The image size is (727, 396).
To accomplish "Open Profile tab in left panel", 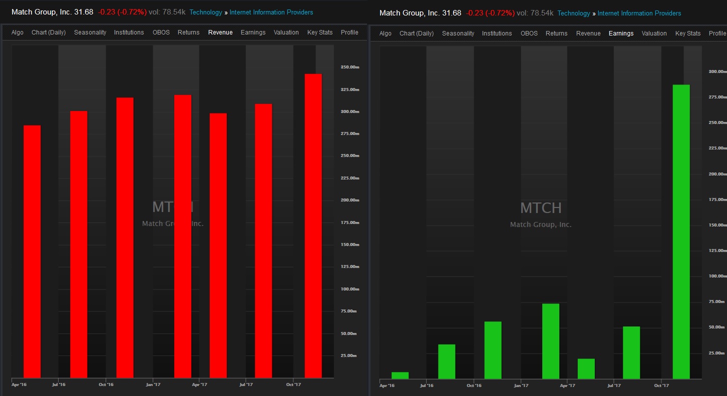I will pos(349,32).
